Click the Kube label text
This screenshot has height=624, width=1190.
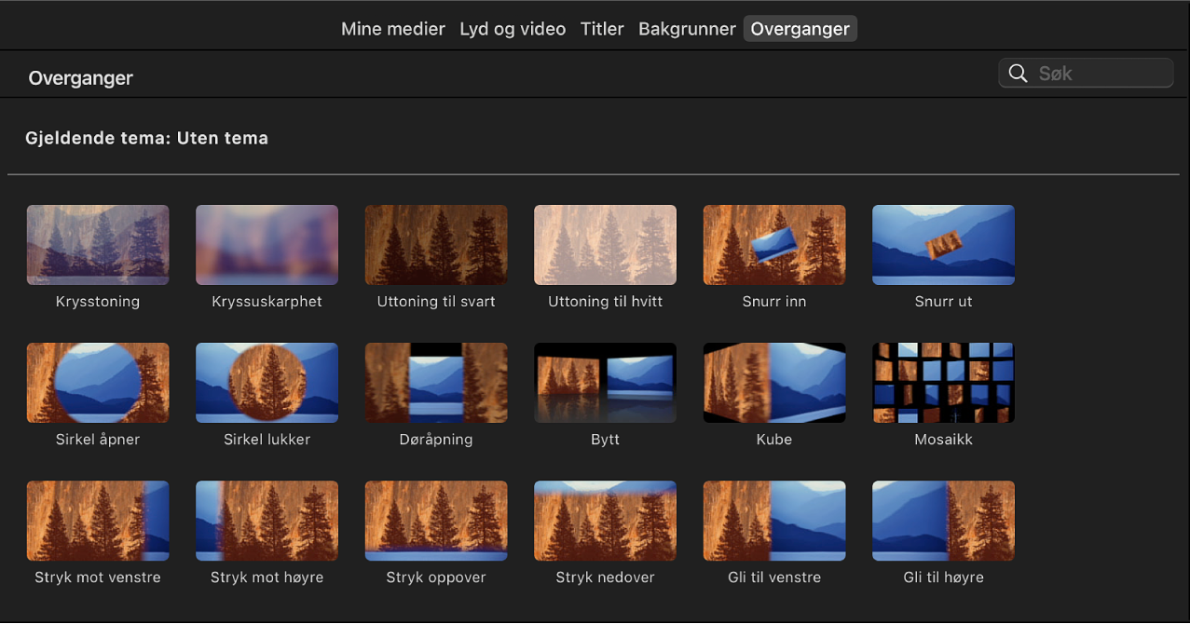tap(774, 440)
